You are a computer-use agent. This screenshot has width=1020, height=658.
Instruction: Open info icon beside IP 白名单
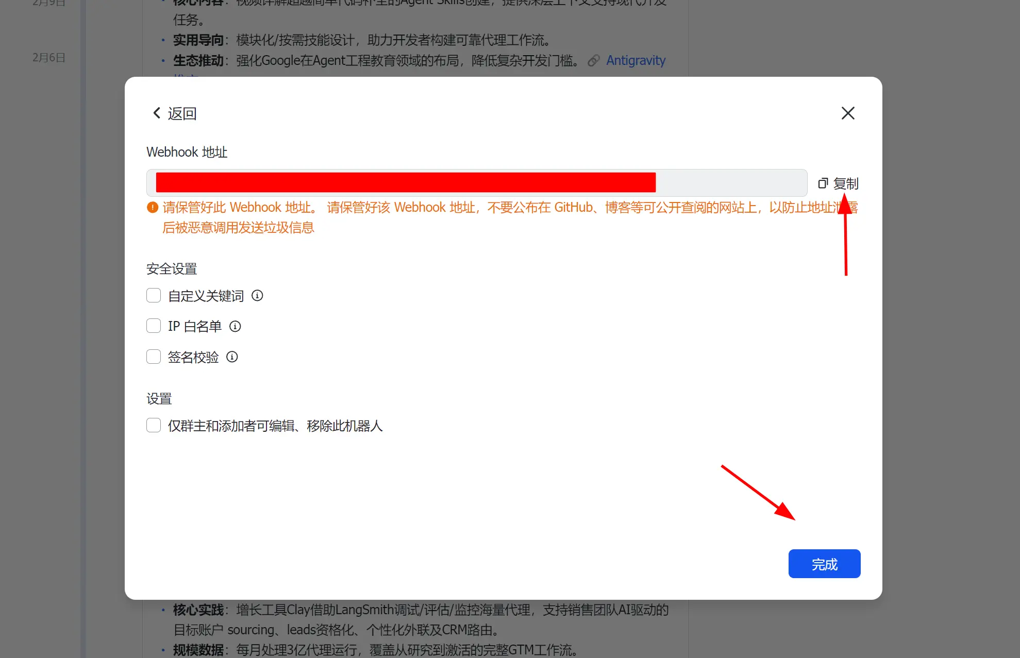(x=235, y=326)
